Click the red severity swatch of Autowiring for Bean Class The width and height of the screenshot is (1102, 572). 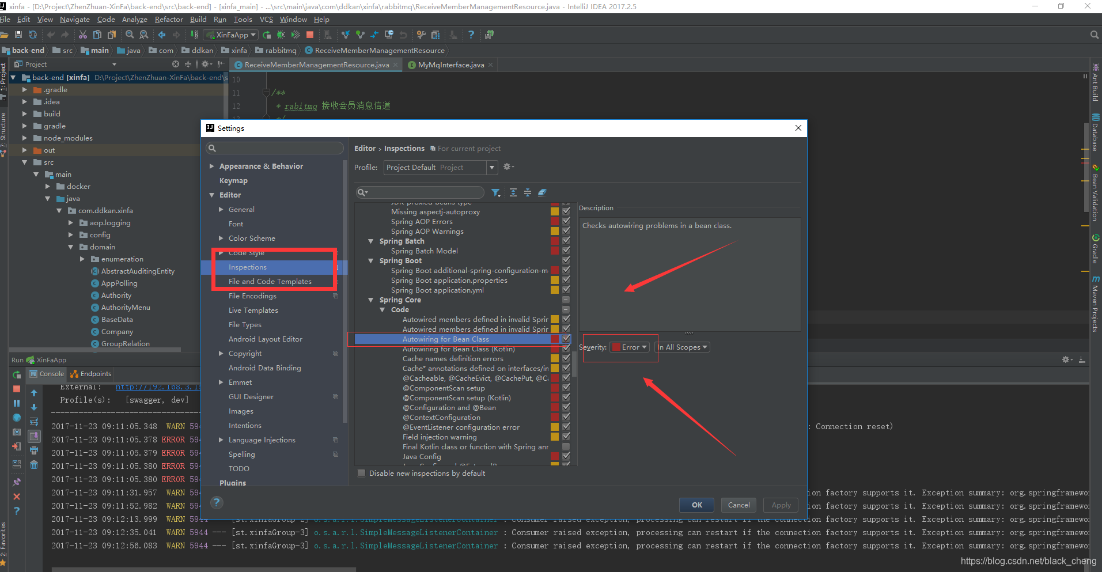tap(554, 339)
